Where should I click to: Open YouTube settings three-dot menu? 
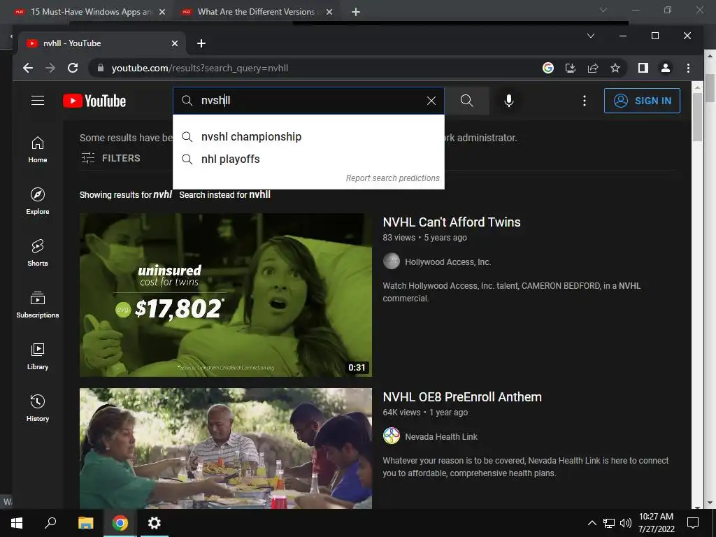[x=584, y=101]
